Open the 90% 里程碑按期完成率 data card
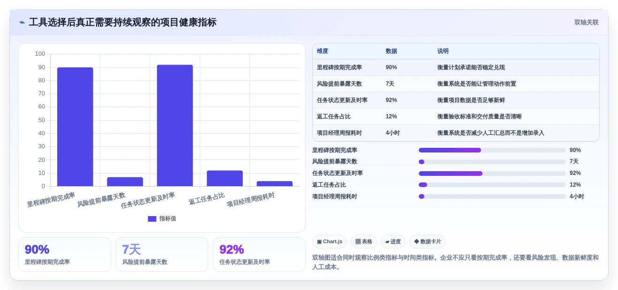The image size is (618, 290). (x=65, y=254)
